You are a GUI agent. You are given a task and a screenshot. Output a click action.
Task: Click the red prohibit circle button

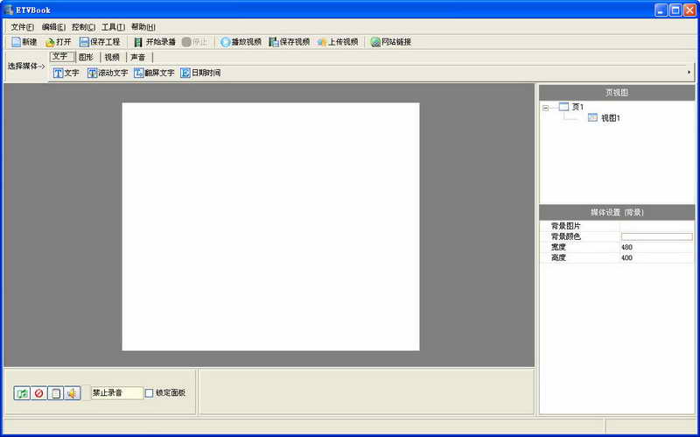click(38, 393)
